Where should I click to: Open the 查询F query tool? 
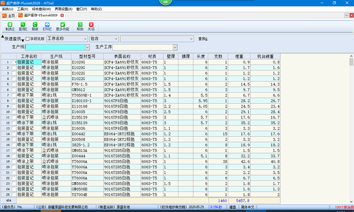23,26
